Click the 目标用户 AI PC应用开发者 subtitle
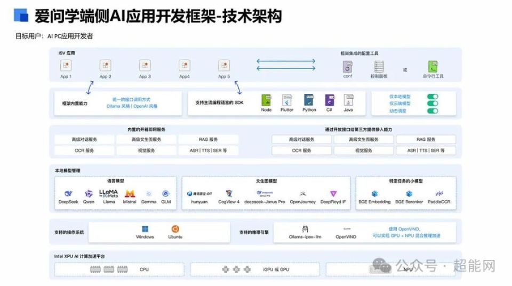This screenshot has height=286, width=512. 54,36
